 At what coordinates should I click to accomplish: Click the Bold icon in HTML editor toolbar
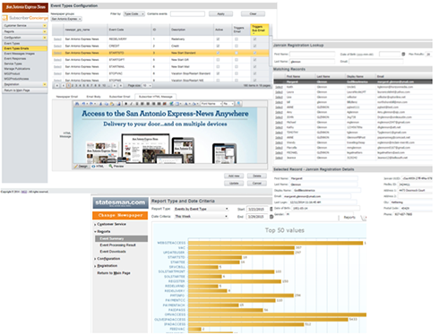pyautogui.click(x=126, y=104)
